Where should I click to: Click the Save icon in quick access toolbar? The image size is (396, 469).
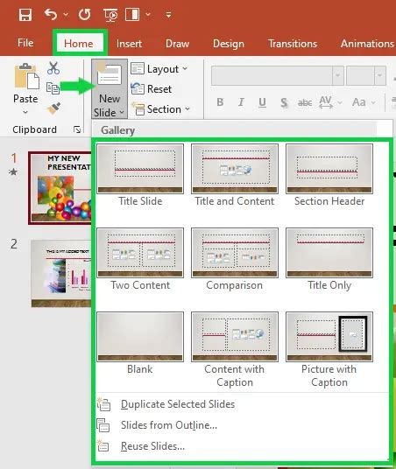point(25,14)
